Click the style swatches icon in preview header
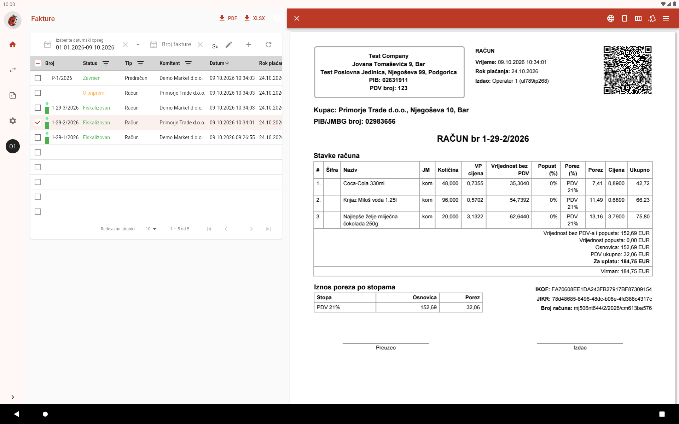Screen dimensions: 679x424 point(652,18)
